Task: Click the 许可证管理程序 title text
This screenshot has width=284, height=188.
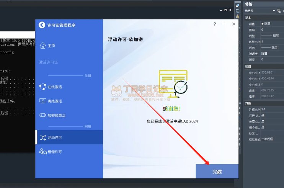Action: click(61, 25)
